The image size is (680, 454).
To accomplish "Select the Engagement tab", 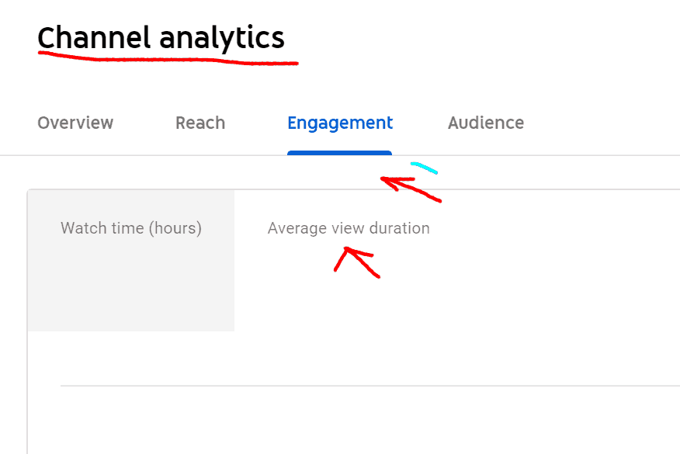I will pos(340,123).
